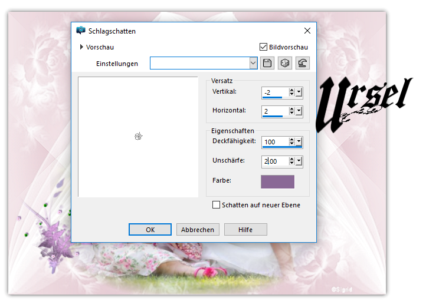Click into the Deckfähigkeit value field
The width and height of the screenshot is (426, 301).
click(274, 141)
